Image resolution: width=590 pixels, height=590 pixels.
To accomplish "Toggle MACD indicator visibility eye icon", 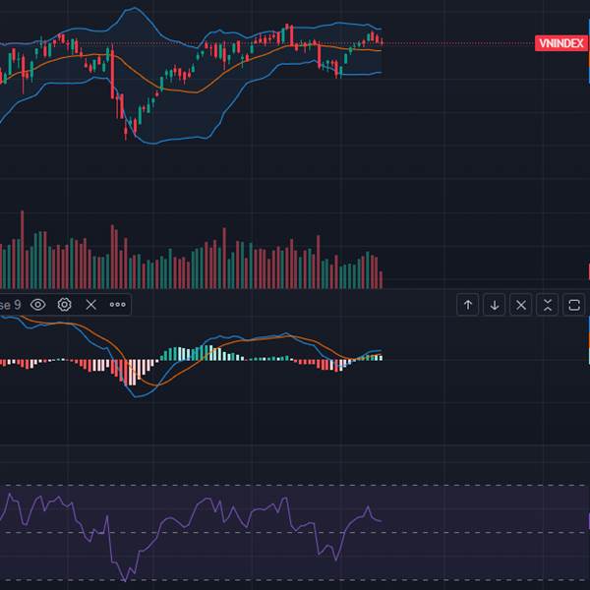I will tap(38, 305).
